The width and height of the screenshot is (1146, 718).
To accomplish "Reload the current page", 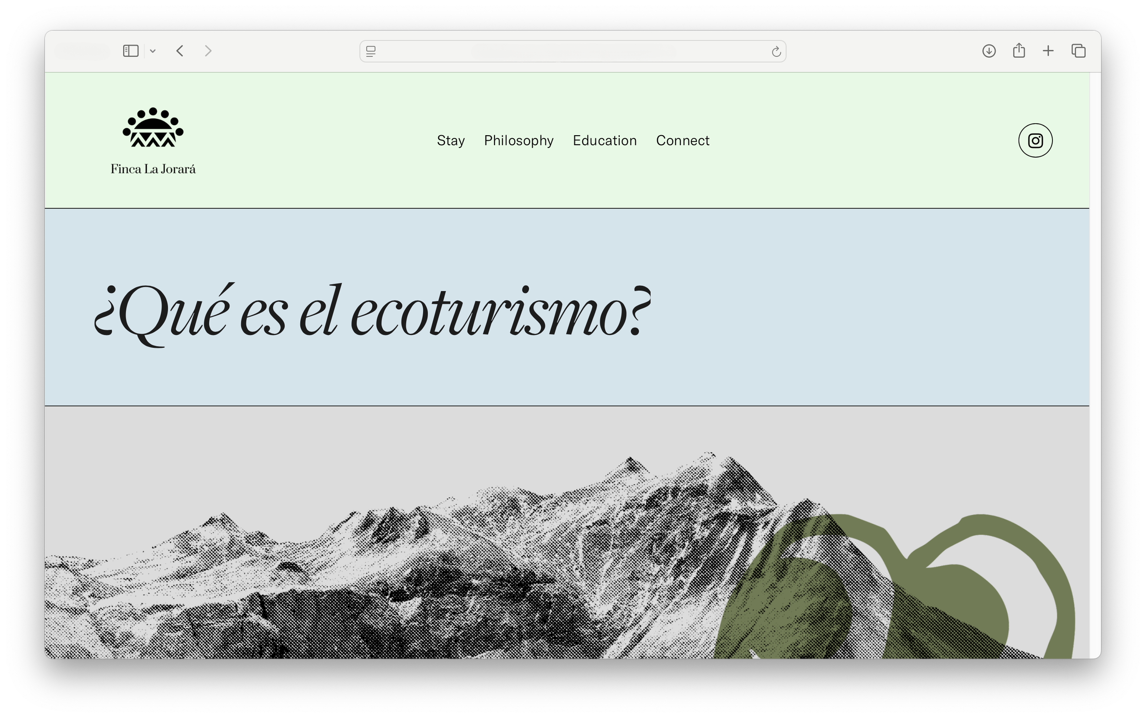I will coord(776,51).
